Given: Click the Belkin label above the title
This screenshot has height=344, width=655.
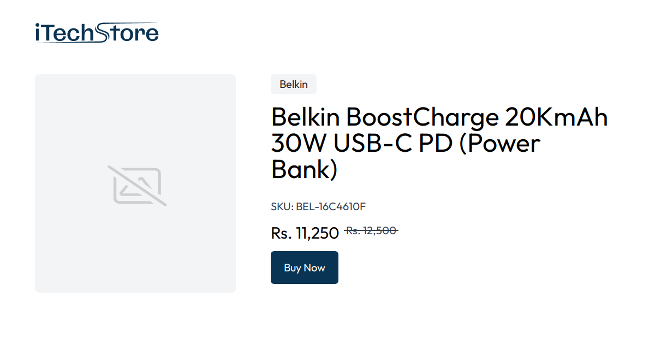Looking at the screenshot, I should coord(293,84).
